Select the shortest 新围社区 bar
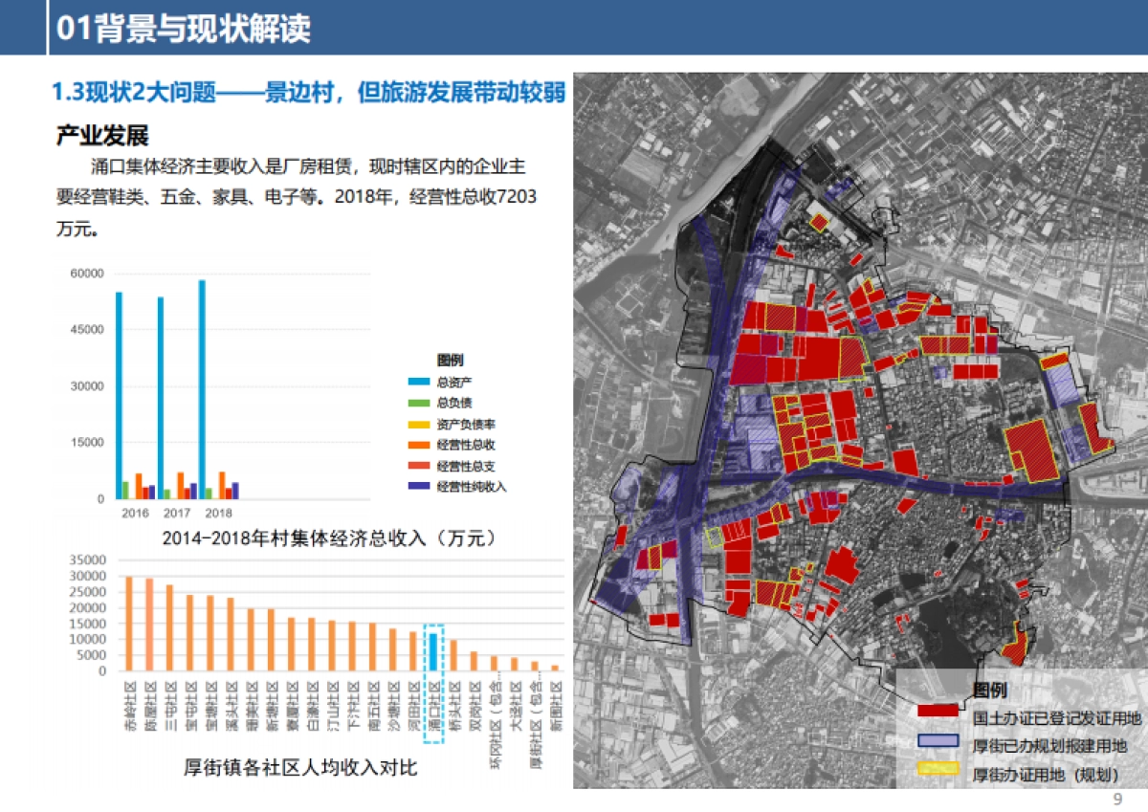 pos(555,668)
